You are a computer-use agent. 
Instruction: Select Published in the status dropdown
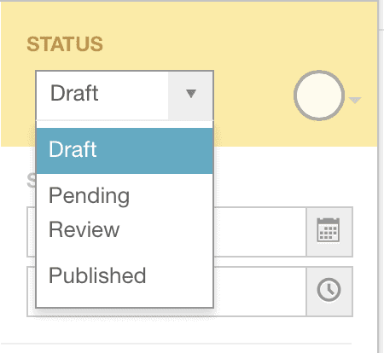click(125, 275)
